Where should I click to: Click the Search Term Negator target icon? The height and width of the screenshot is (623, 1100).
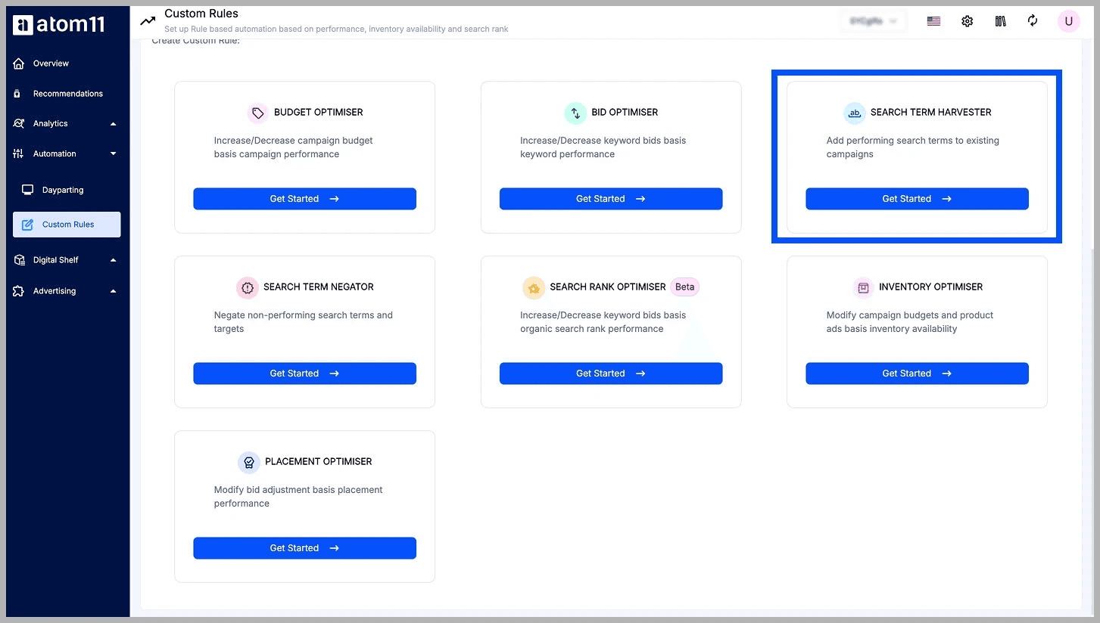pyautogui.click(x=247, y=287)
